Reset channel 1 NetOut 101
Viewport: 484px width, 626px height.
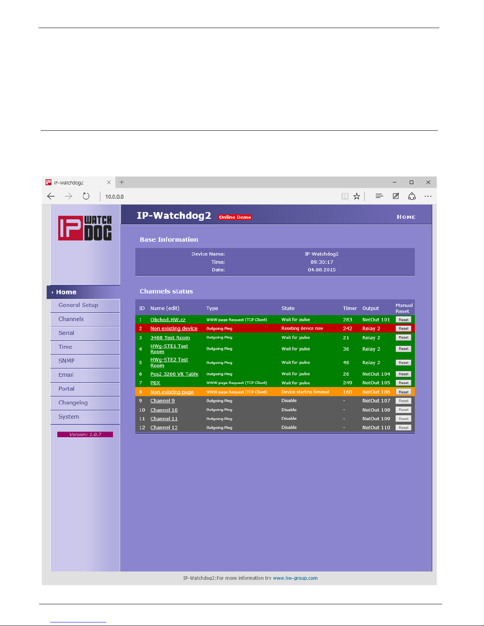403,320
